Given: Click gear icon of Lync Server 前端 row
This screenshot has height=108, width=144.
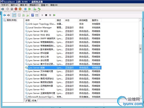Looking at the screenshot, I should pyautogui.click(x=27, y=67).
